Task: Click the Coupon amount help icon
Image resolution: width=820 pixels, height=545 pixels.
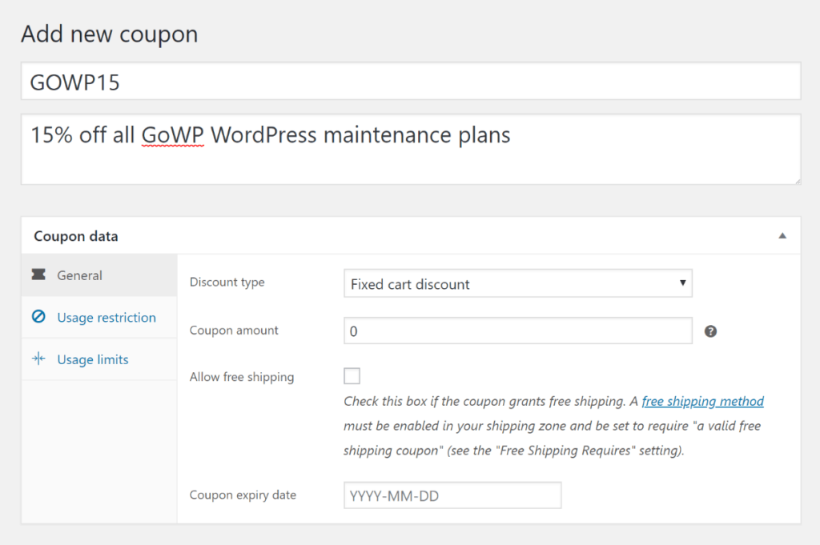Action: point(710,331)
